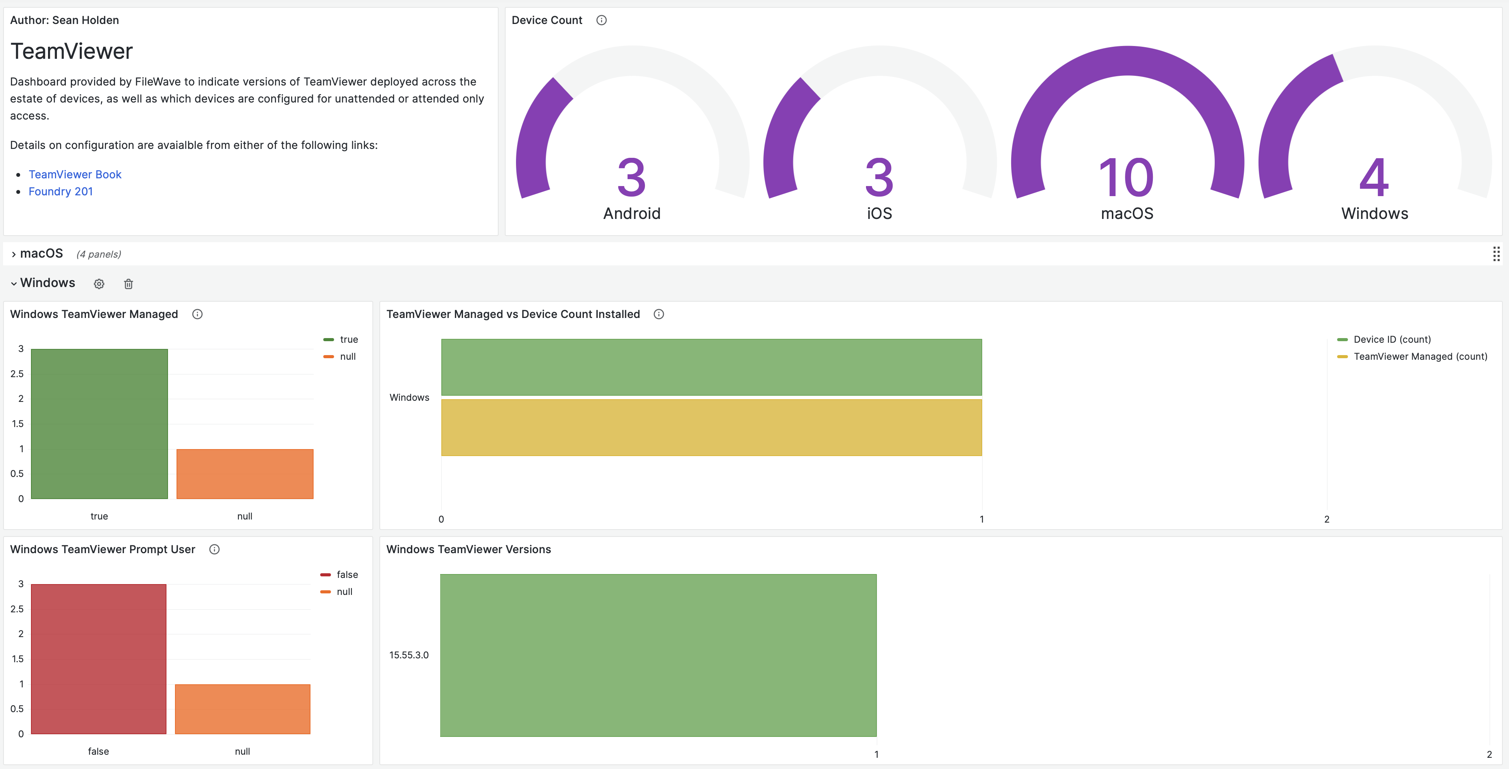
Task: Click orange 'null' bar in Managed chart
Action: (245, 474)
